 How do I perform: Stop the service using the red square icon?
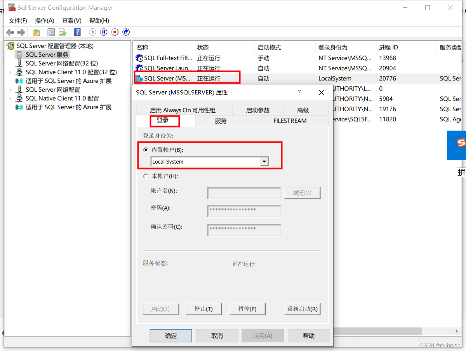(115, 32)
